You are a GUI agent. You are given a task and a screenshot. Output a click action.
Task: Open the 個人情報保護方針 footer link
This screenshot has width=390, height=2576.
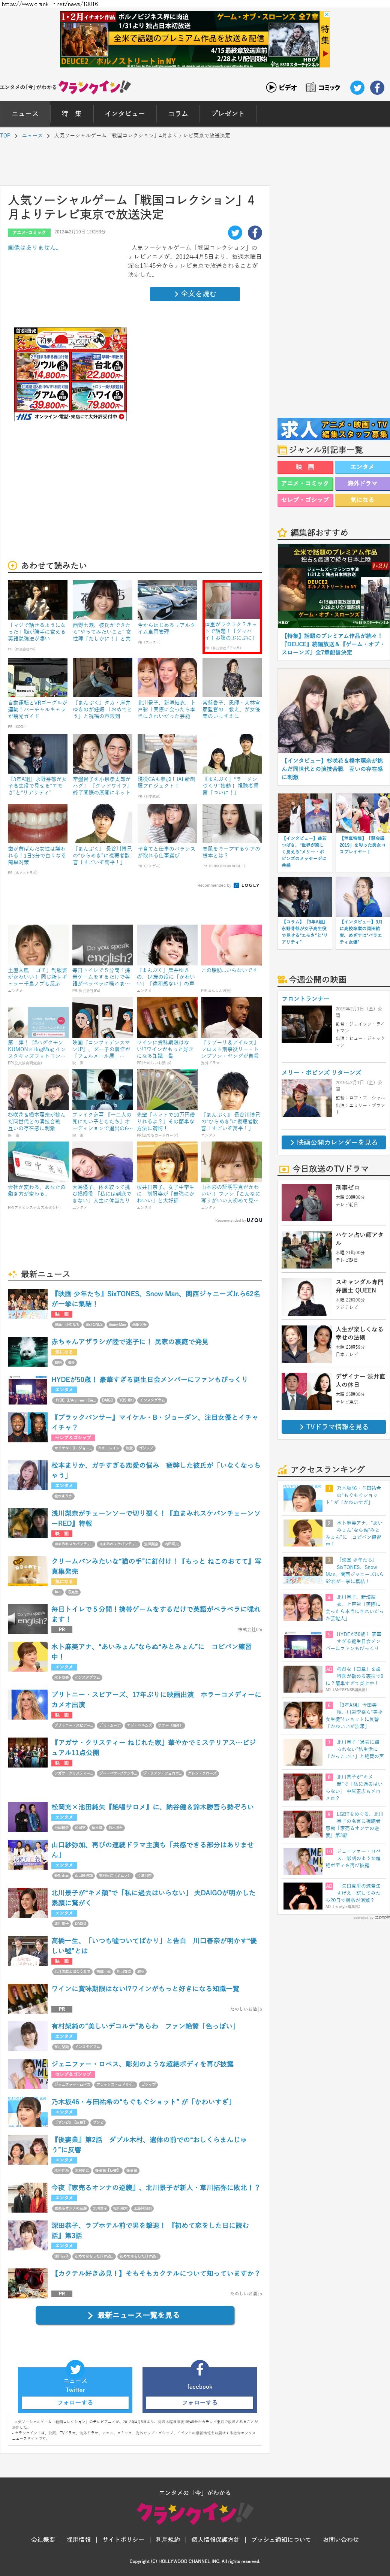[x=216, y=2540]
